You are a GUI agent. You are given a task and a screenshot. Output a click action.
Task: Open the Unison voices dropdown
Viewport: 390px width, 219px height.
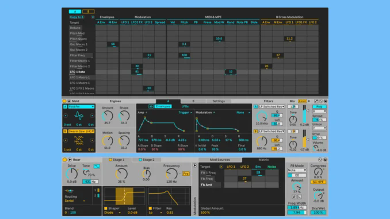coord(319,128)
